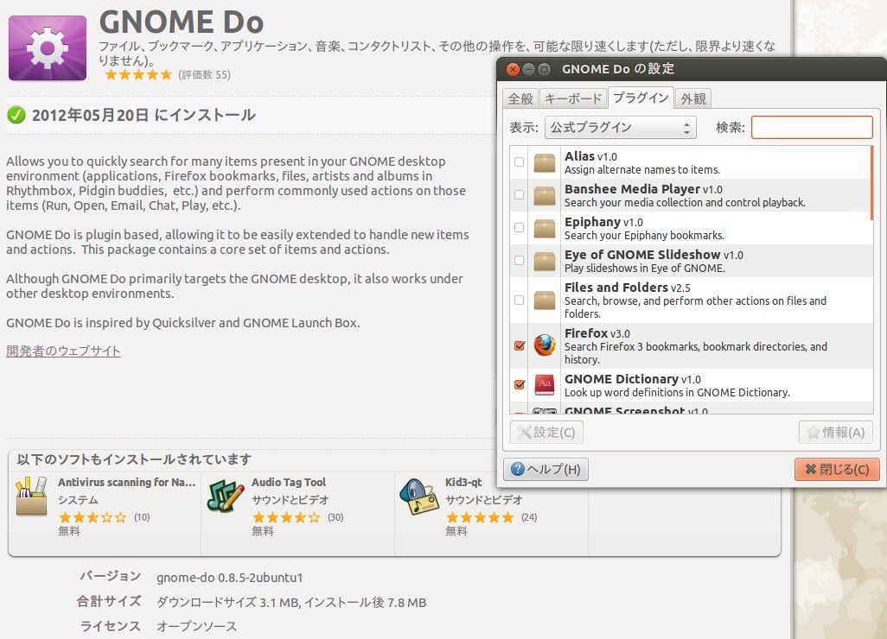Select the "Firefox" plugin name
This screenshot has height=639, width=887.
click(586, 333)
